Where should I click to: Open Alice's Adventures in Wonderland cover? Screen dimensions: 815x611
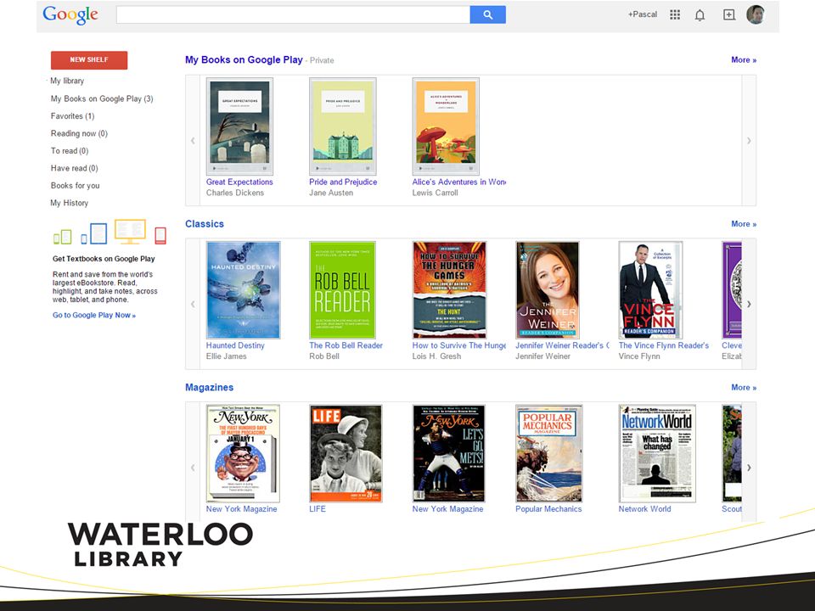tap(446, 126)
